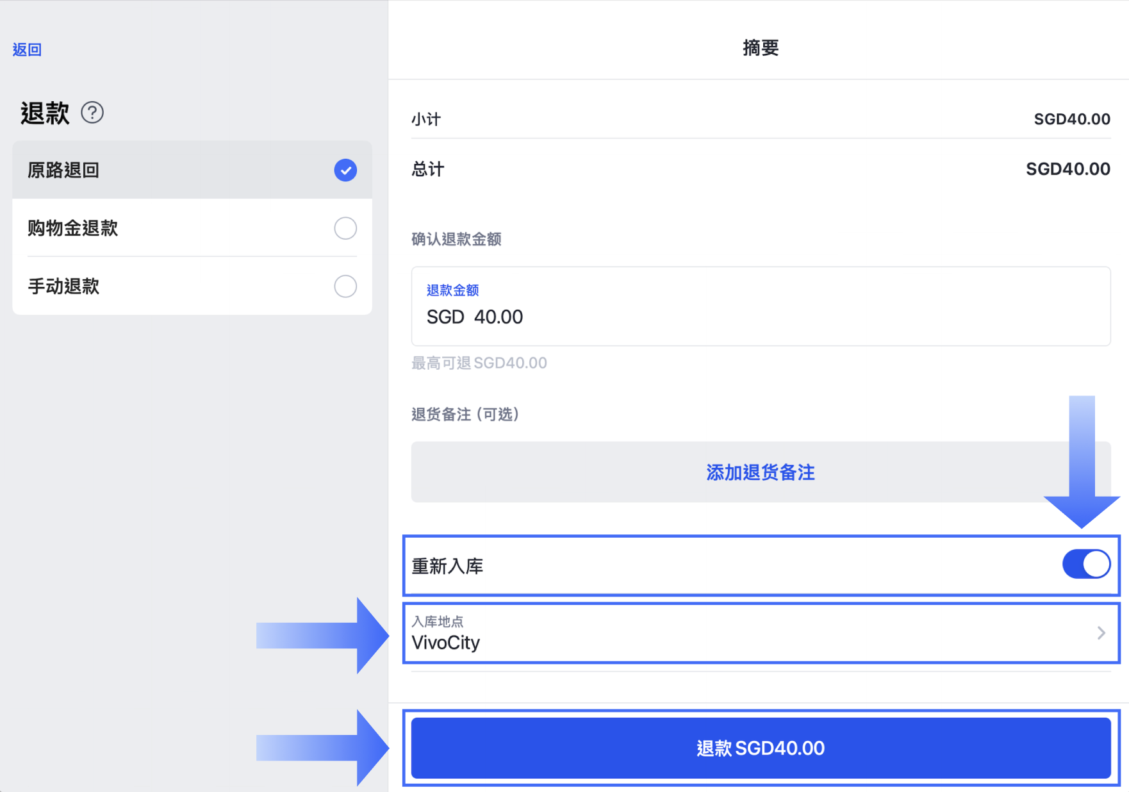Viewport: 1129px width, 792px height.
Task: Click the 退款金额 amount input field
Action: click(760, 317)
